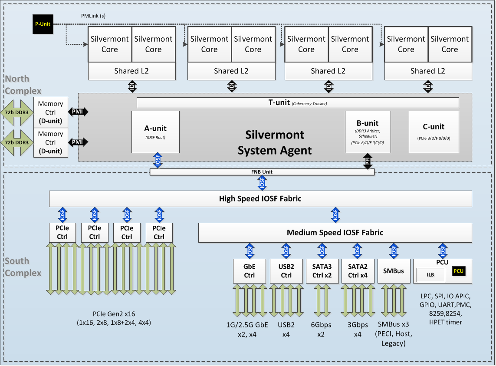Viewport: 496px width, 366px height.
Task: Select the A-unit IOSF Root box
Action: click(155, 132)
